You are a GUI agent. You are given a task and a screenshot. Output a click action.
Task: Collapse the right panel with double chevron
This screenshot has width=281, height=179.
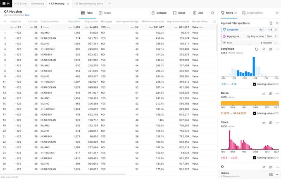pyautogui.click(x=277, y=13)
